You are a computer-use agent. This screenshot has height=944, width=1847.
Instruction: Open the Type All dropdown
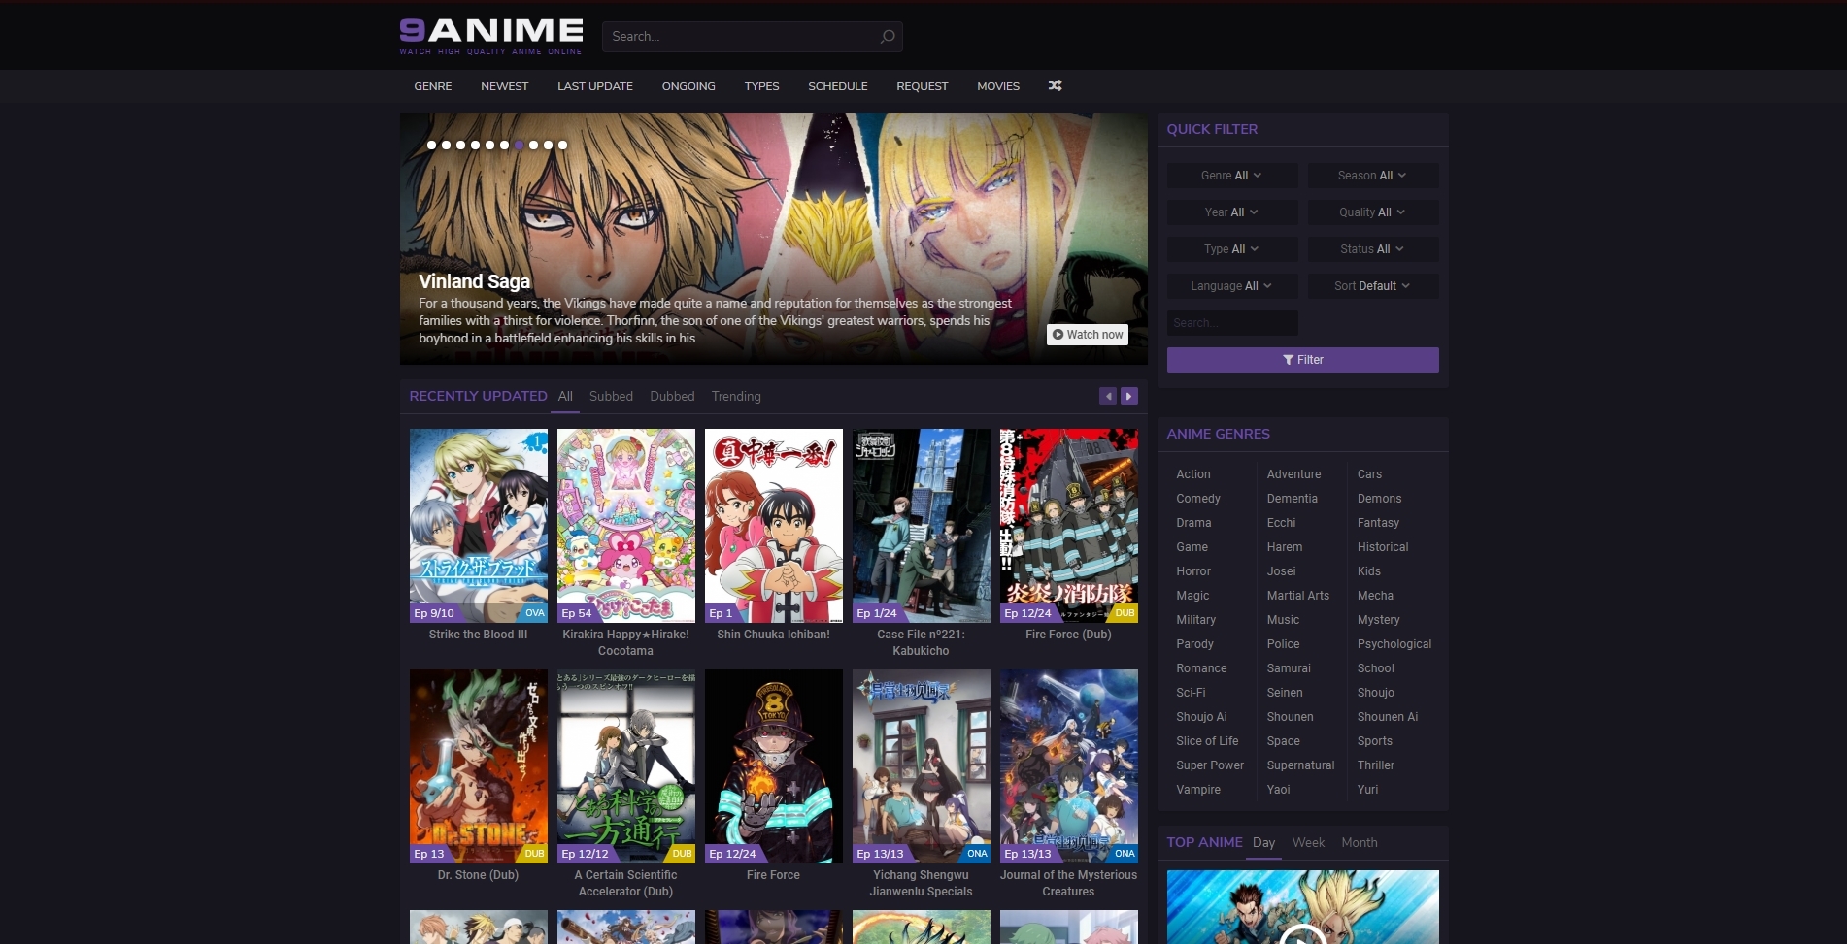(1232, 249)
